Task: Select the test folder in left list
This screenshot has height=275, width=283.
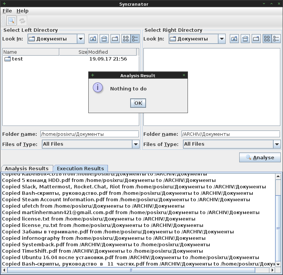Action: pyautogui.click(x=14, y=59)
